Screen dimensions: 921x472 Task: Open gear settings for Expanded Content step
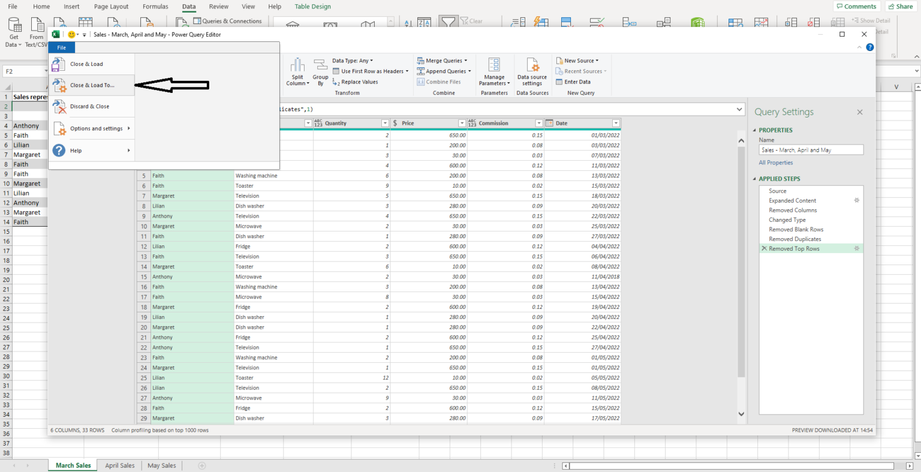click(x=856, y=200)
